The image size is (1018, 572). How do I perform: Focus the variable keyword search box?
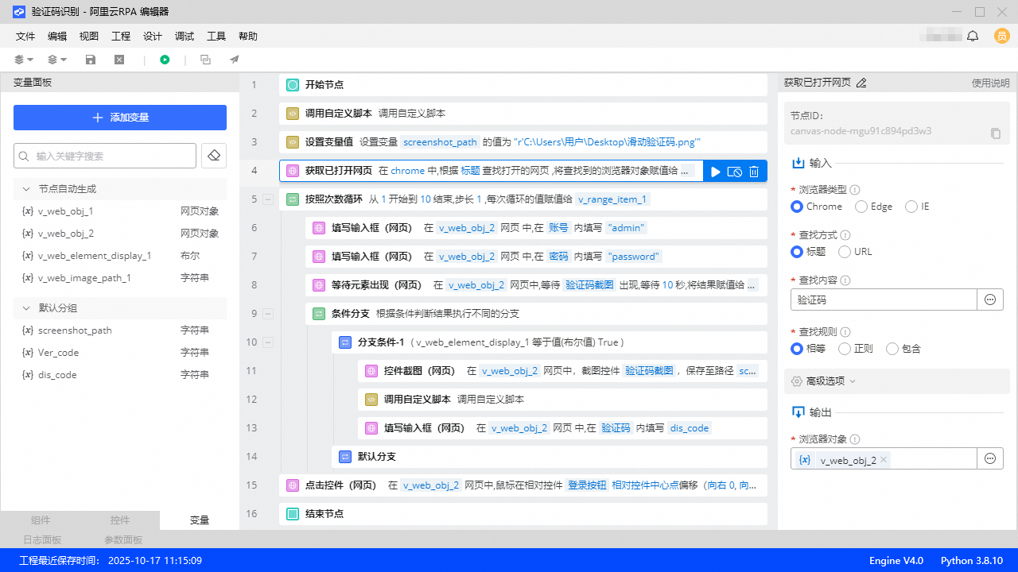(105, 156)
